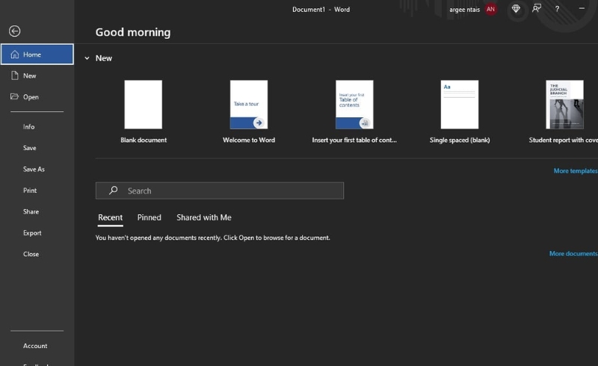598x366 pixels.
Task: Open Help via the question mark icon
Action: point(557,9)
